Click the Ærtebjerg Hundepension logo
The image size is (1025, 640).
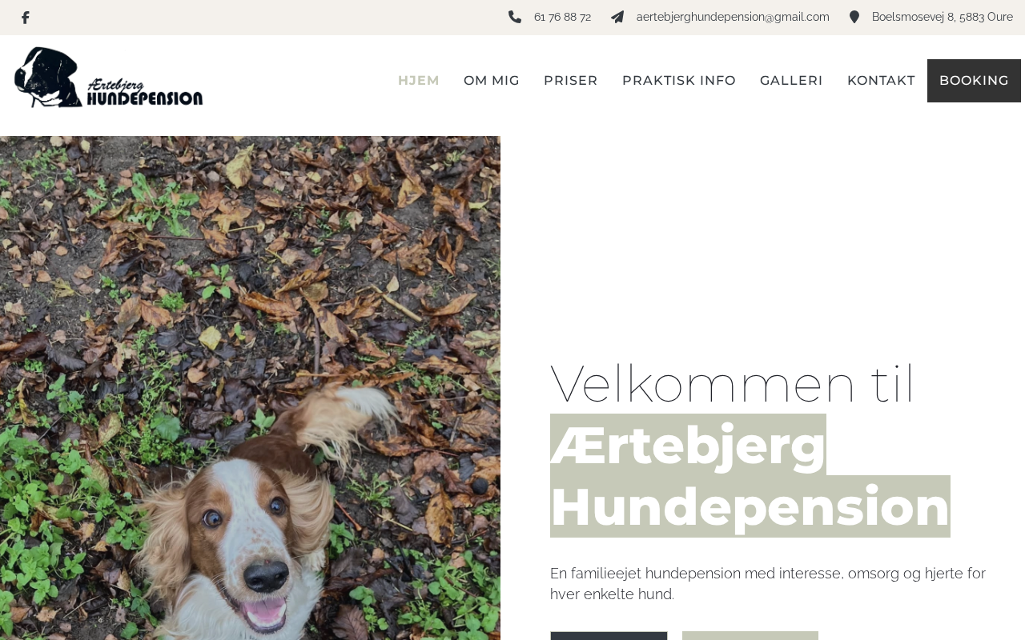[109, 78]
